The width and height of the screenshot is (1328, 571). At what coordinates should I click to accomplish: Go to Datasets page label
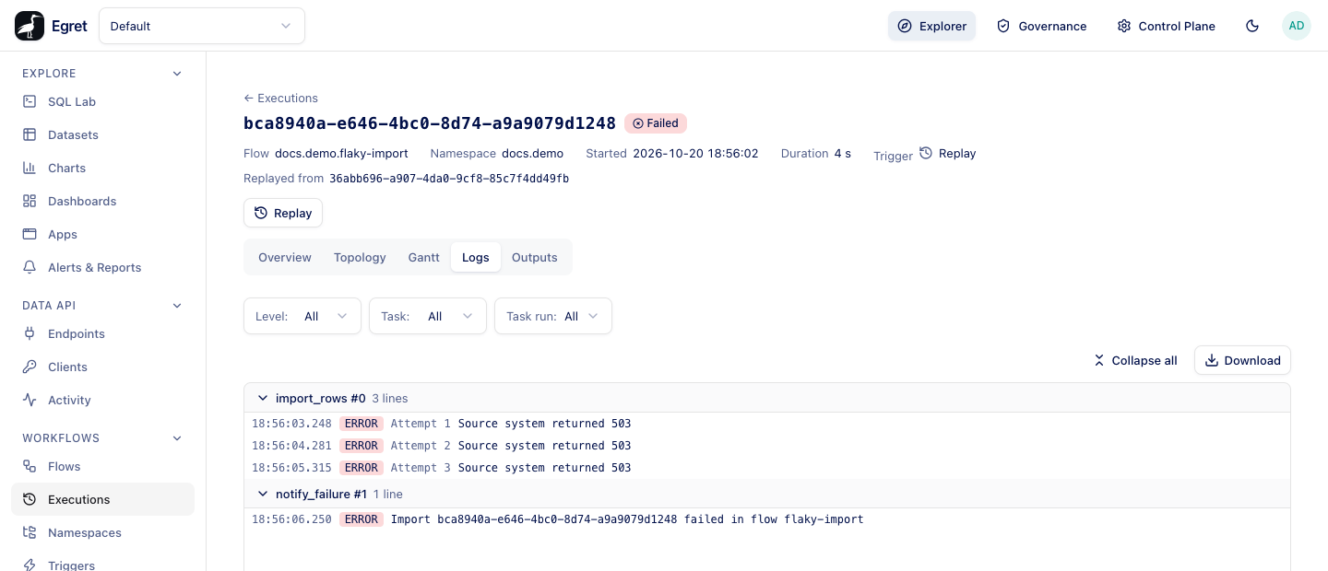coord(73,134)
